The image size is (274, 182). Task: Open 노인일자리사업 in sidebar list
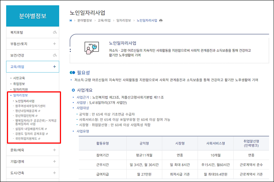click(25, 101)
